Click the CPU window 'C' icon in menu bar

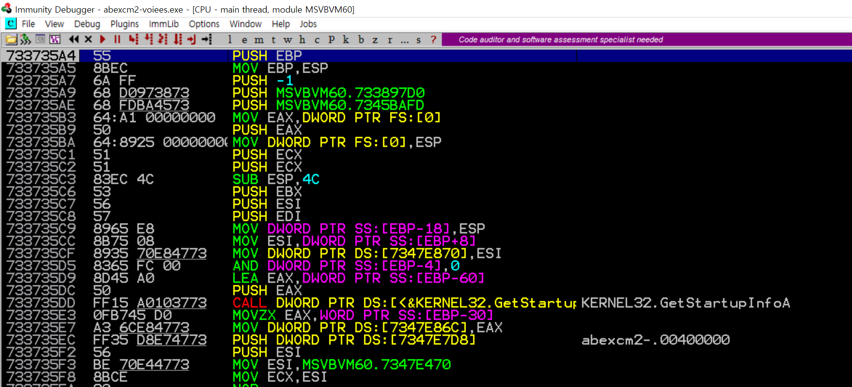coord(11,24)
